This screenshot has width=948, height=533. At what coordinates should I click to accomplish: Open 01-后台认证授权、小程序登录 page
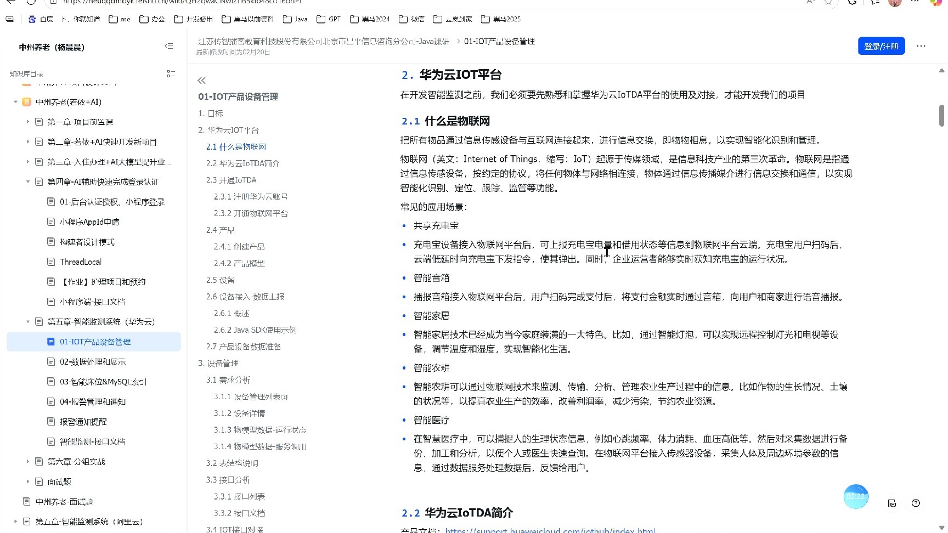[x=112, y=202]
